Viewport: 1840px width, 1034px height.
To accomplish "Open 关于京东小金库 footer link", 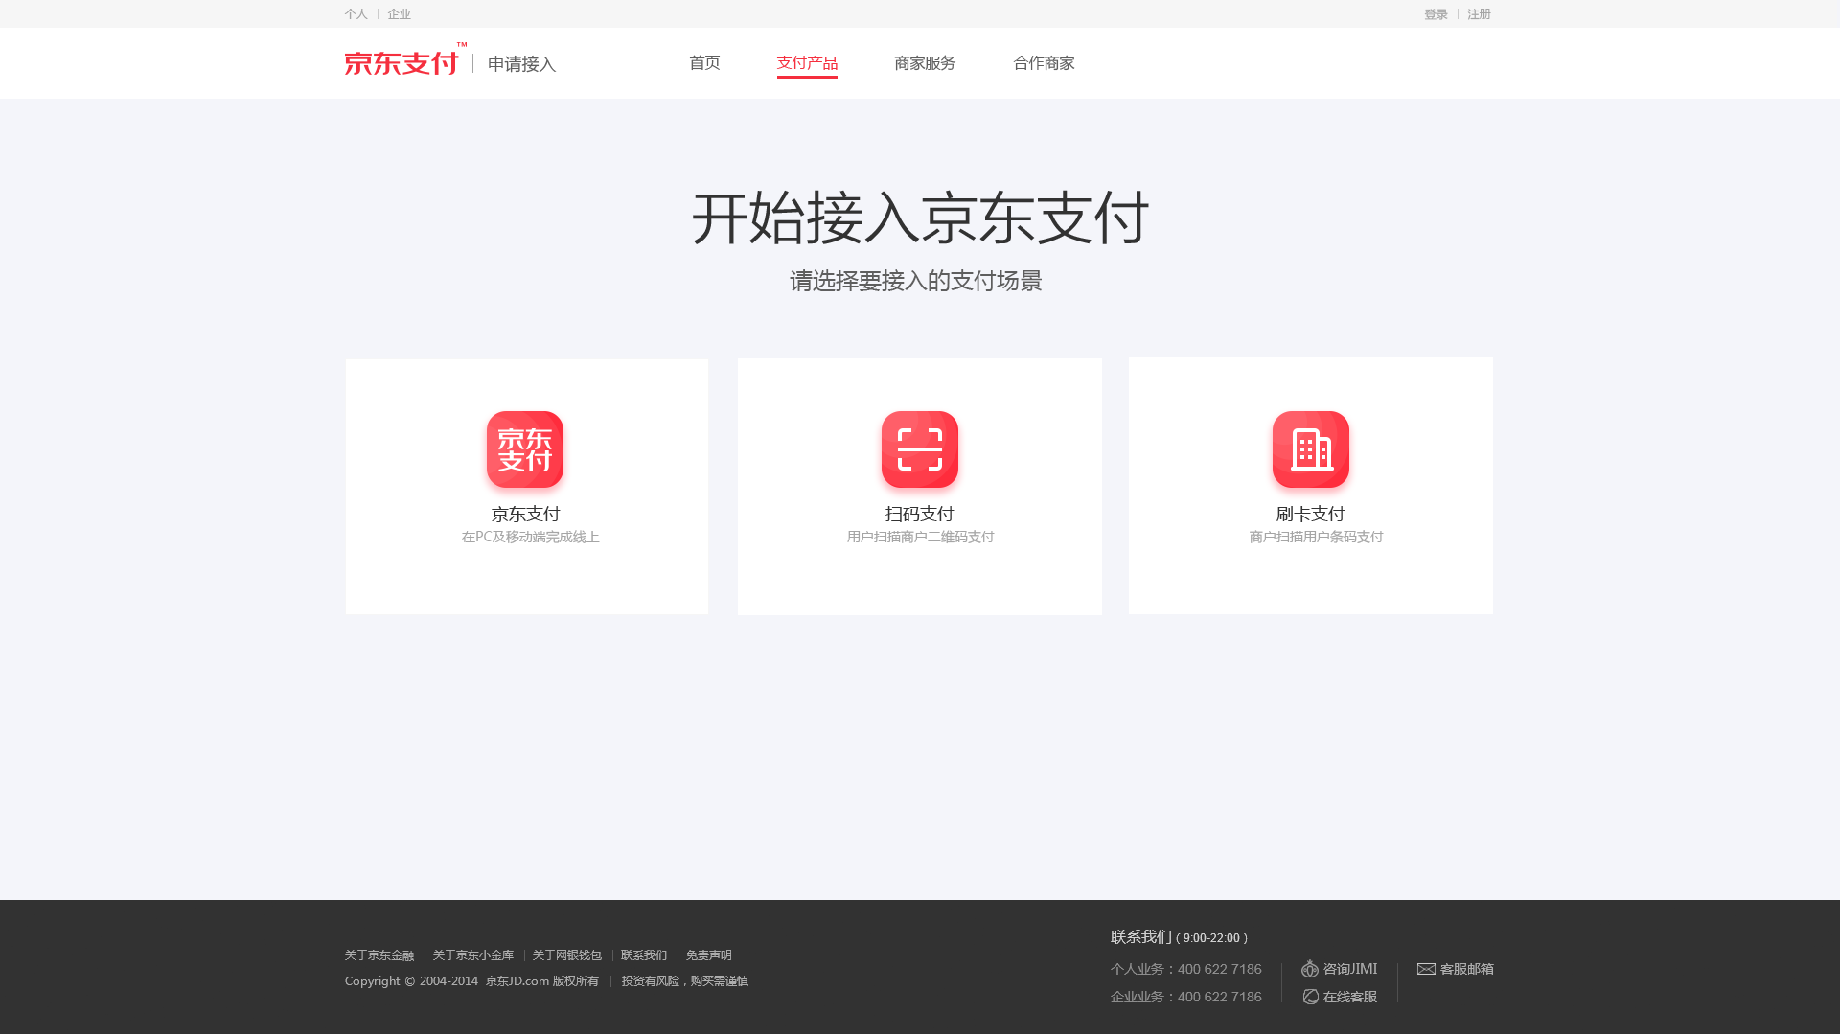I will (x=473, y=955).
